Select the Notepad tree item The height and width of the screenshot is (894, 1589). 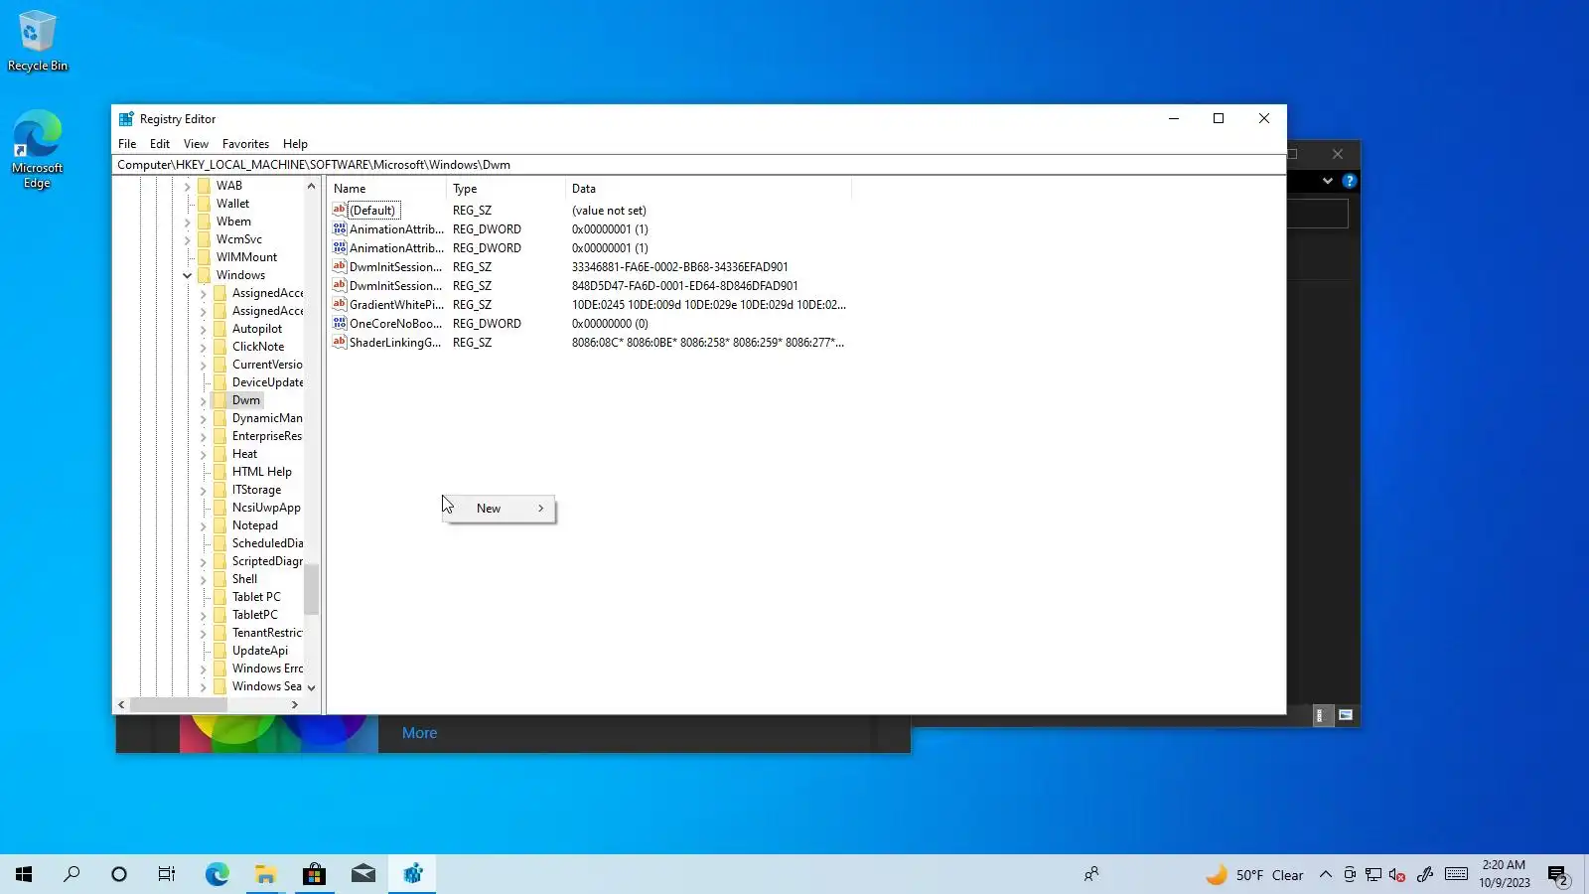(x=255, y=525)
